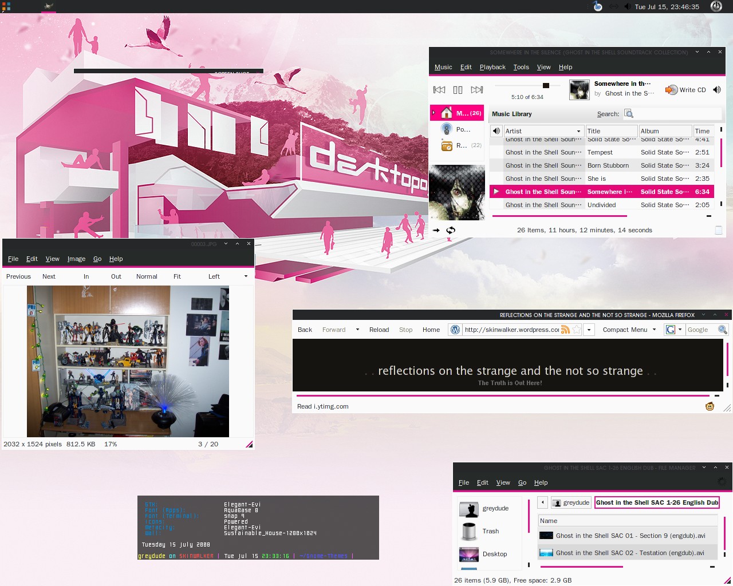Open the Playback menu in music player
The height and width of the screenshot is (586, 733).
click(x=492, y=67)
